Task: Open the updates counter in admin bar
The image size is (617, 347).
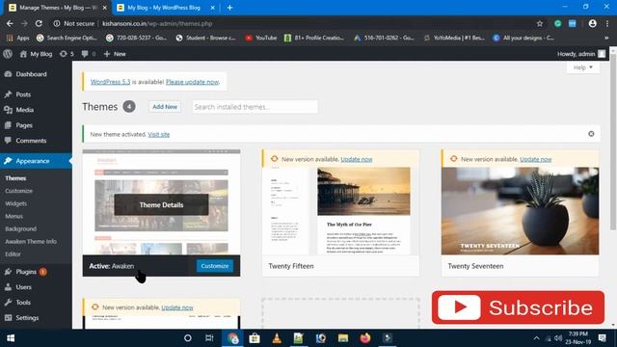Action: pos(67,54)
